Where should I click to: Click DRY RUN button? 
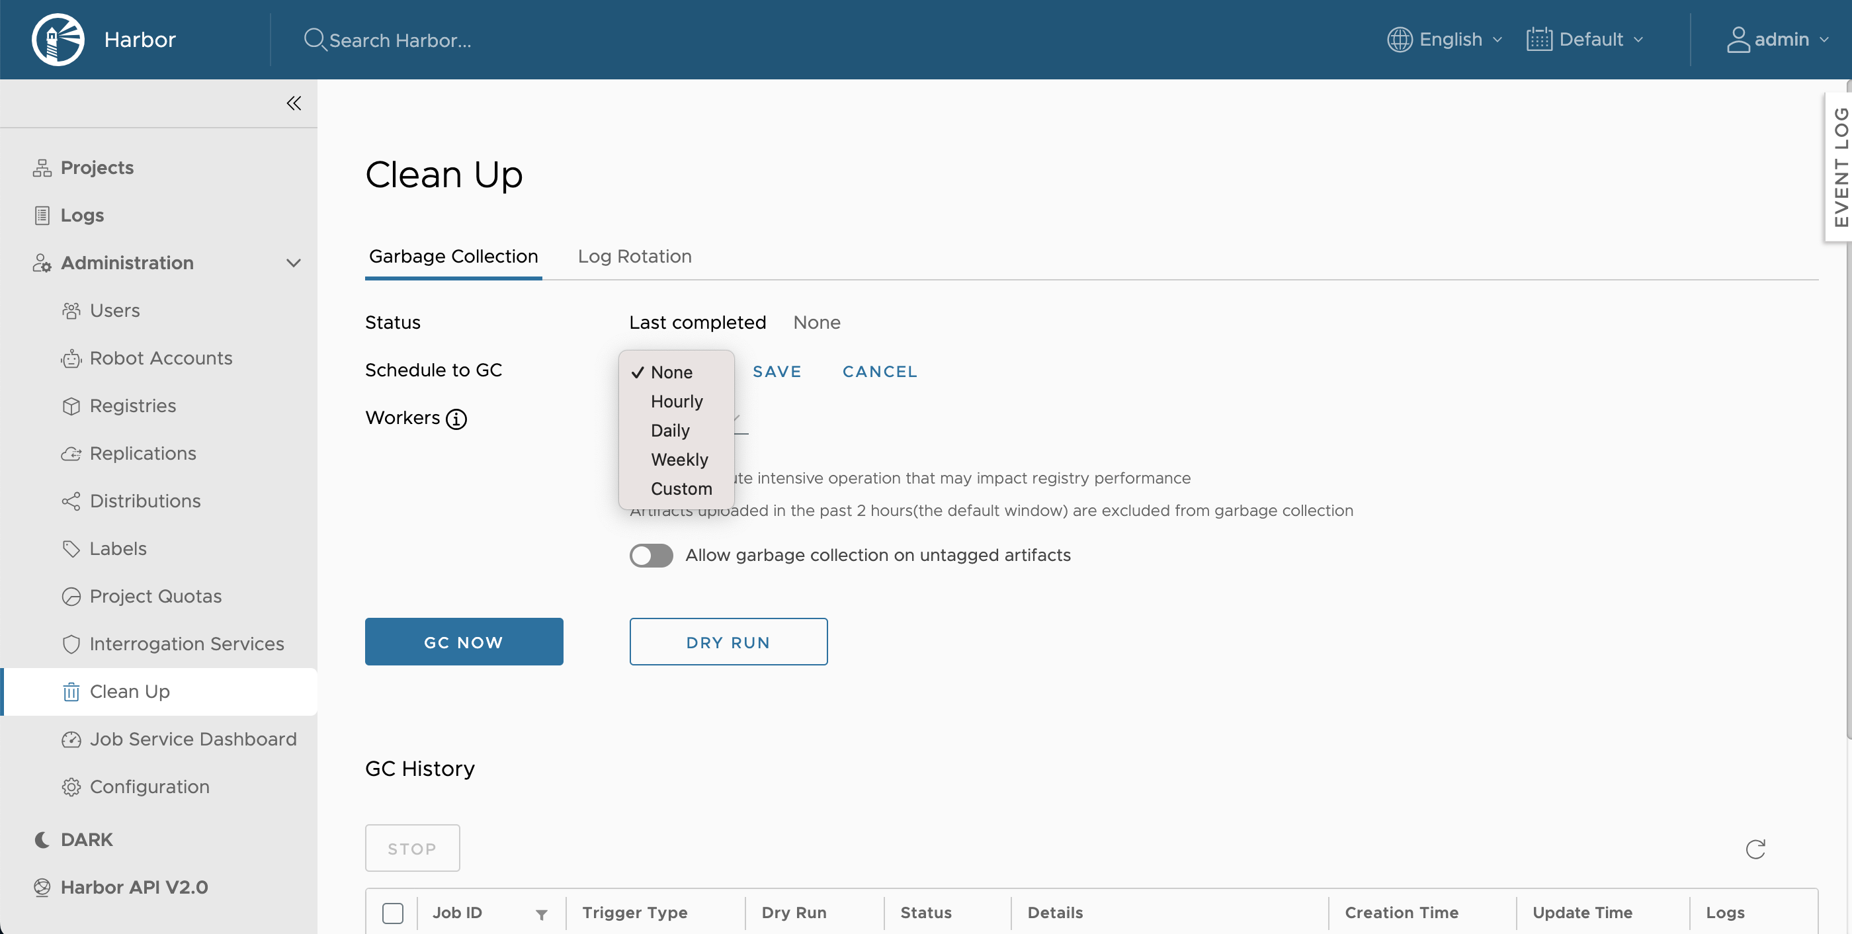[x=728, y=641]
